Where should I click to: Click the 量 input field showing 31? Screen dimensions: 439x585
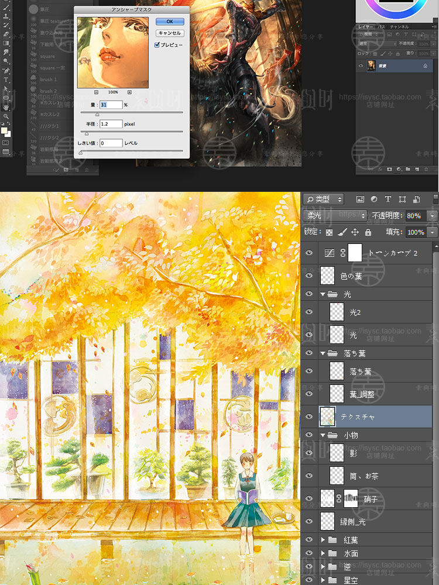click(x=111, y=105)
